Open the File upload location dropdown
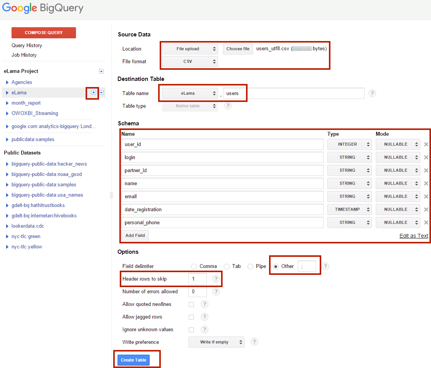Screen dimensions: 431x368 (x=190, y=49)
